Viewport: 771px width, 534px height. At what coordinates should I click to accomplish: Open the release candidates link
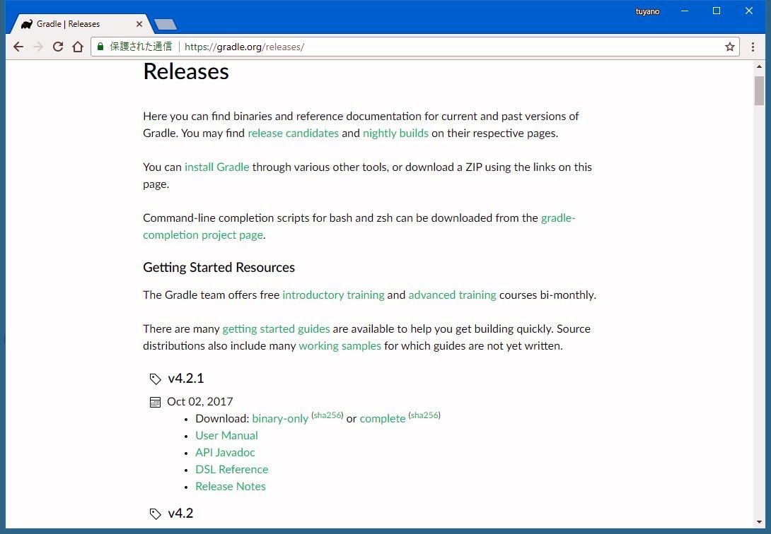tap(293, 133)
